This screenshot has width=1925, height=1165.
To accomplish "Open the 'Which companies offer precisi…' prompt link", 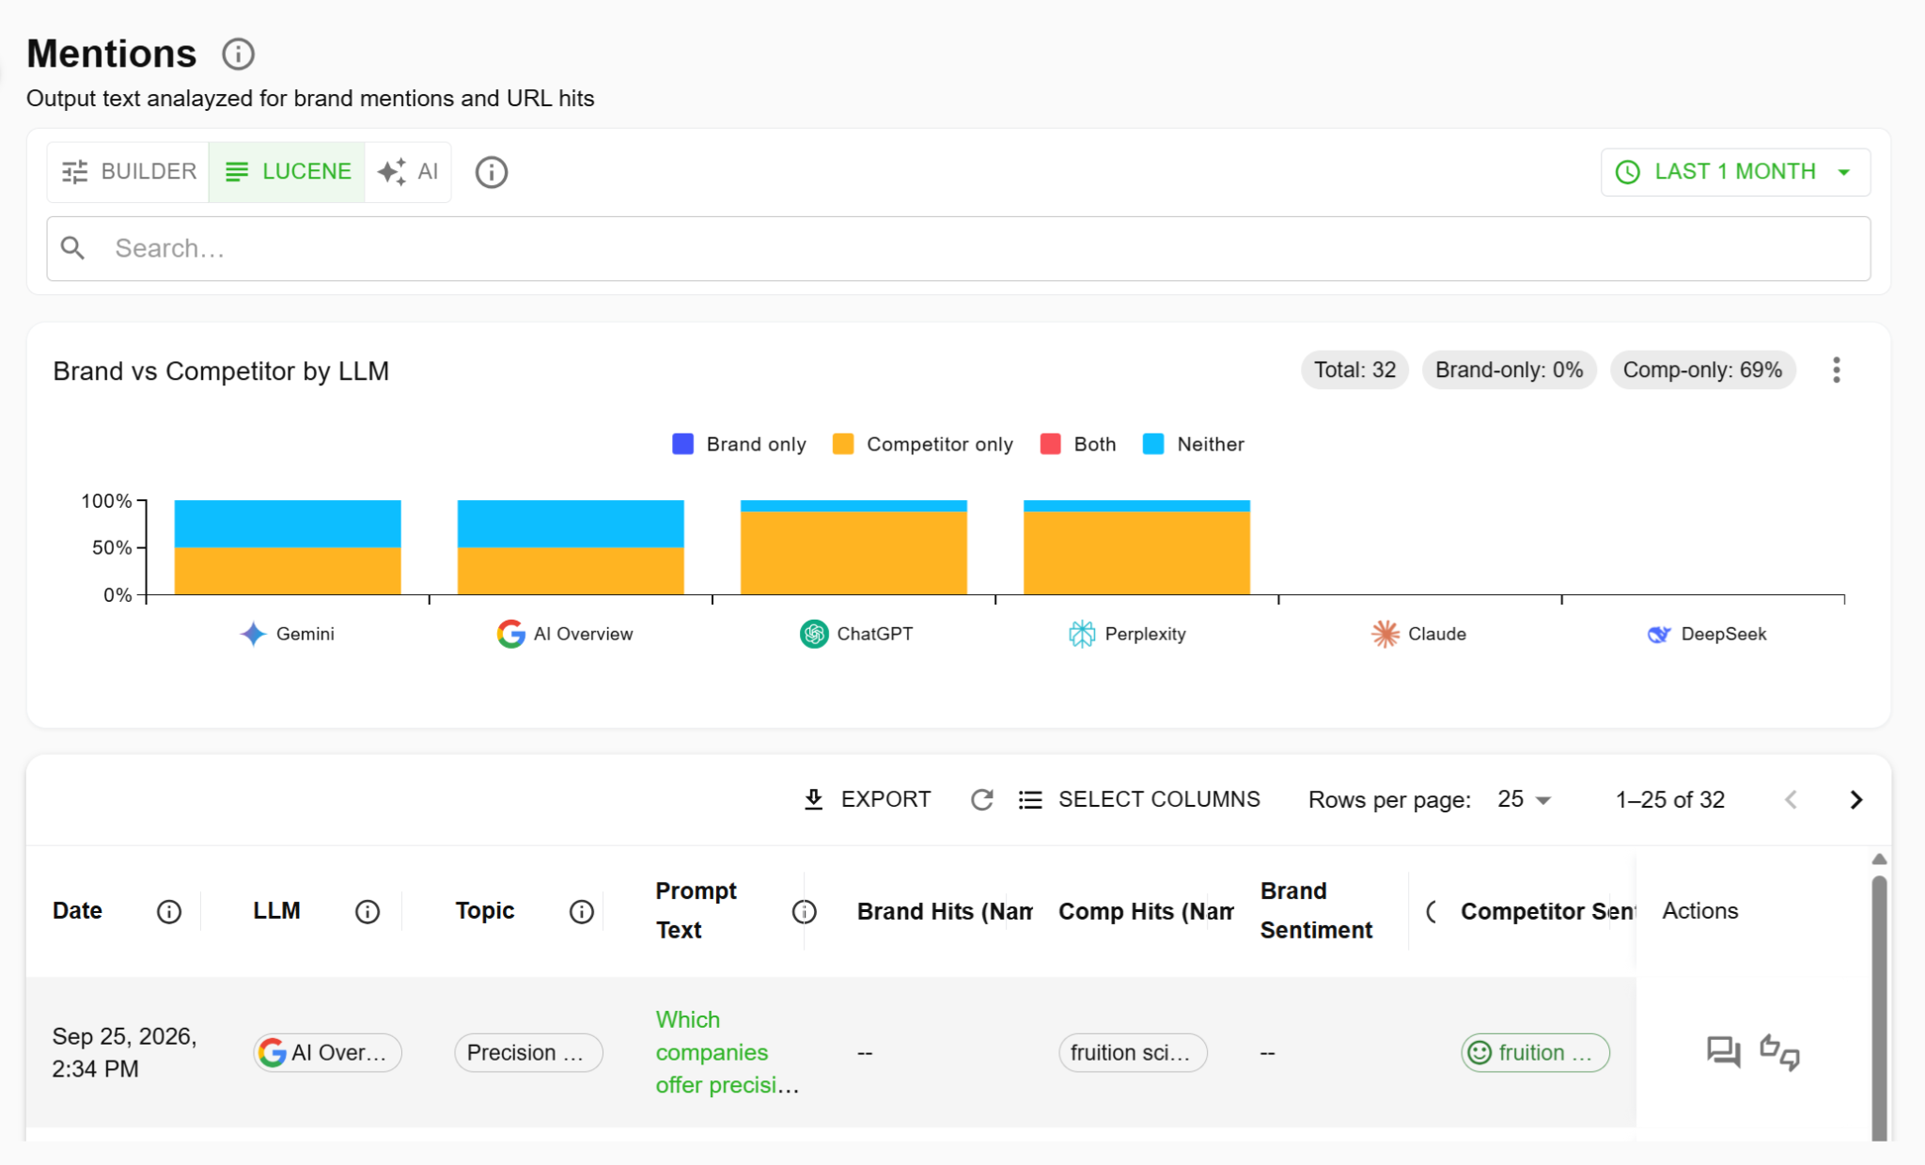I will (727, 1052).
